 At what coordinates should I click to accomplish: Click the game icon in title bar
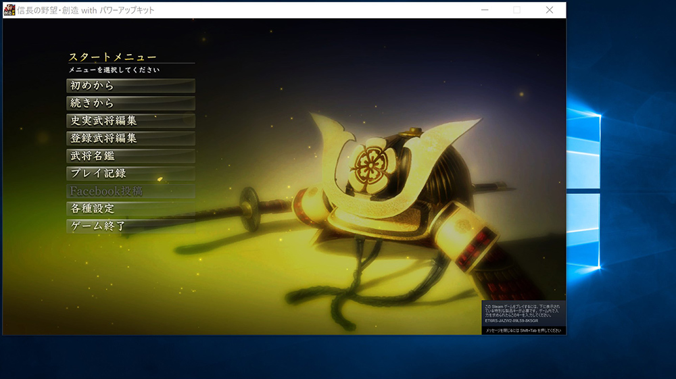pyautogui.click(x=9, y=10)
